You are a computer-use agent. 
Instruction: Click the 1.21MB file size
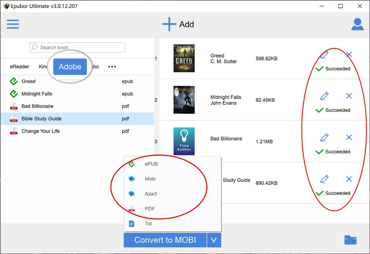tap(264, 141)
